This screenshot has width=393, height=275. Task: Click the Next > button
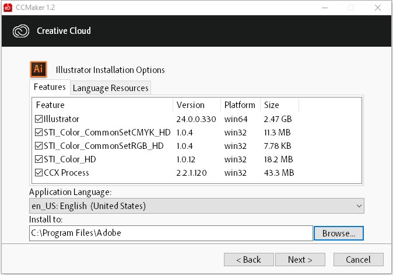tap(300, 259)
